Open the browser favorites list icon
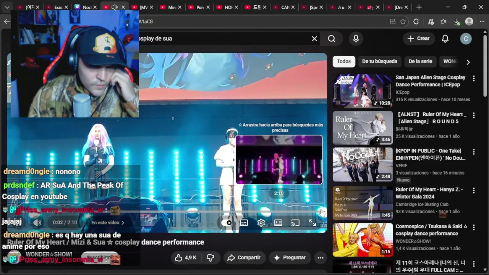This screenshot has height=275, width=489. click(x=443, y=22)
